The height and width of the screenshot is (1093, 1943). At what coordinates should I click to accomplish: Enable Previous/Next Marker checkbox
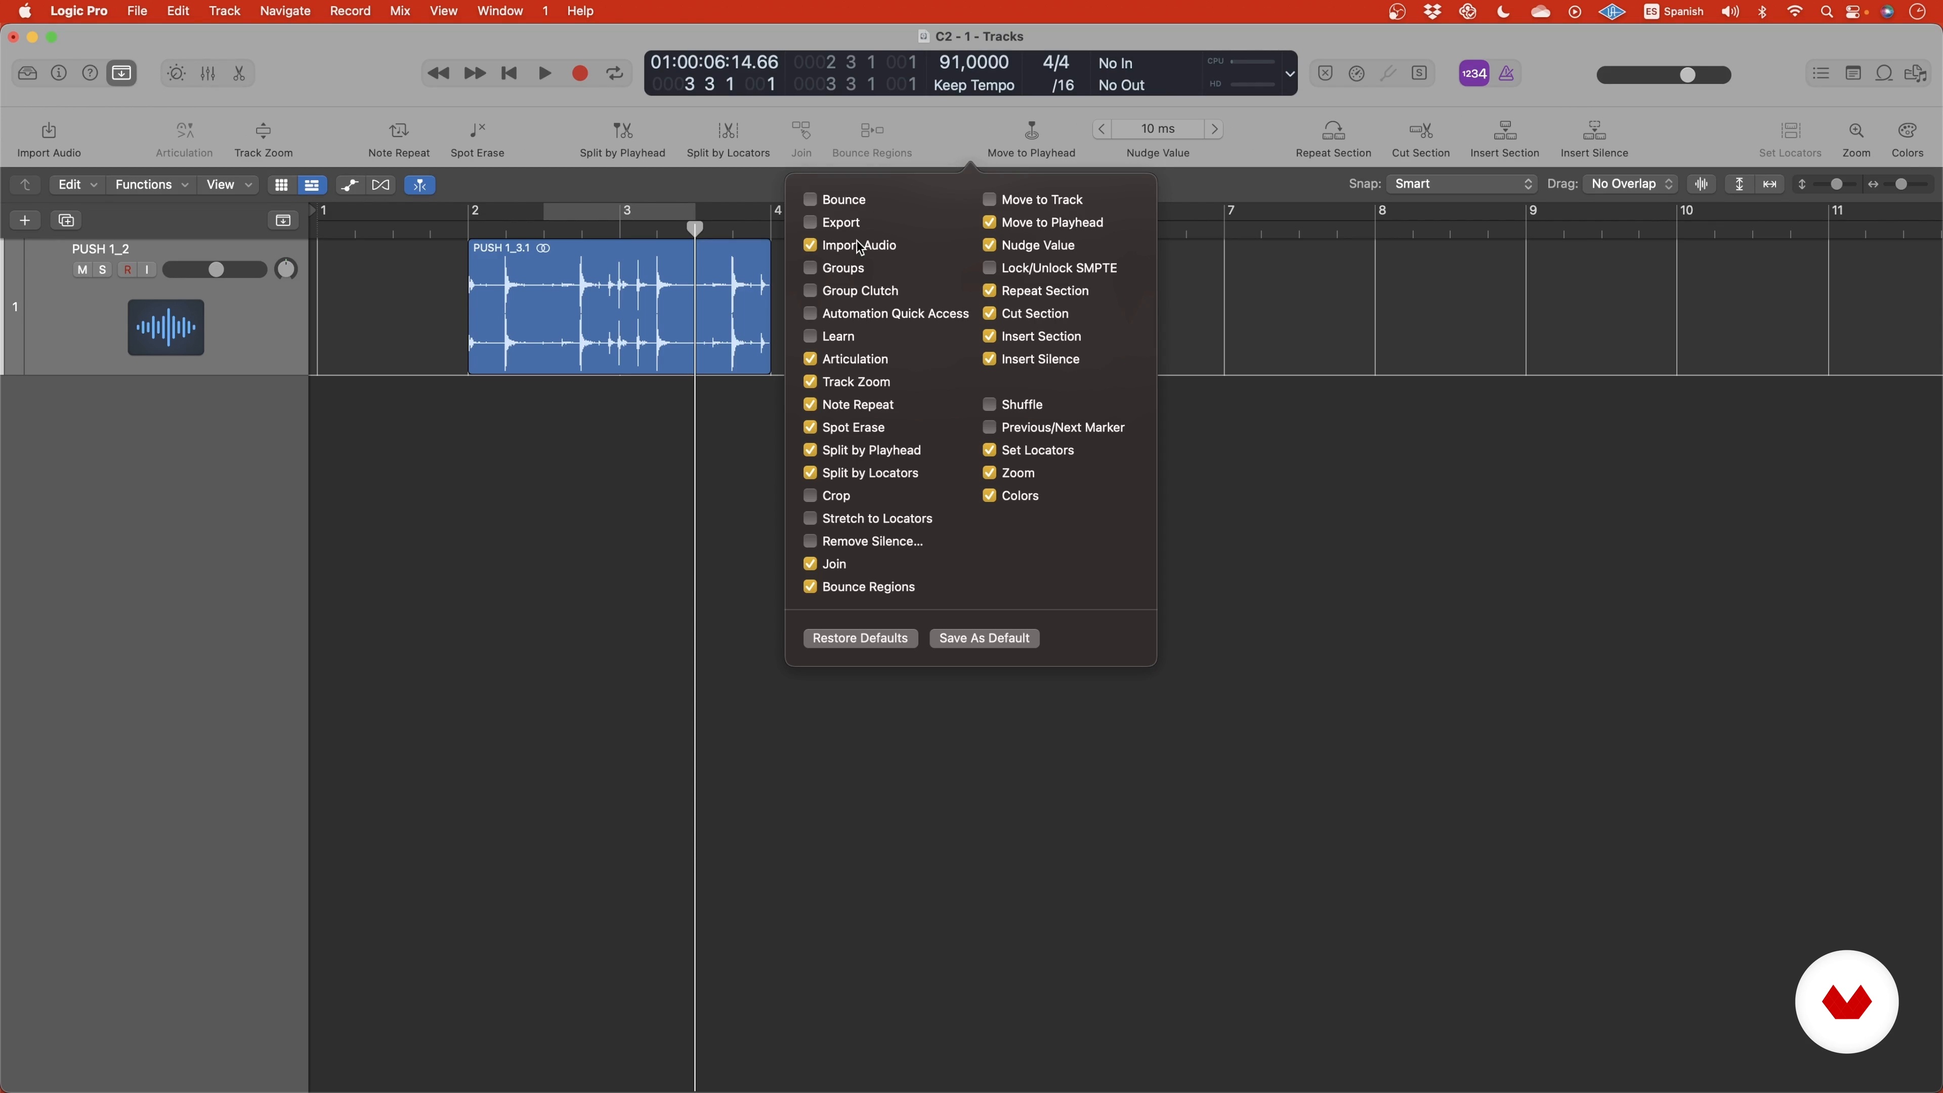(990, 427)
